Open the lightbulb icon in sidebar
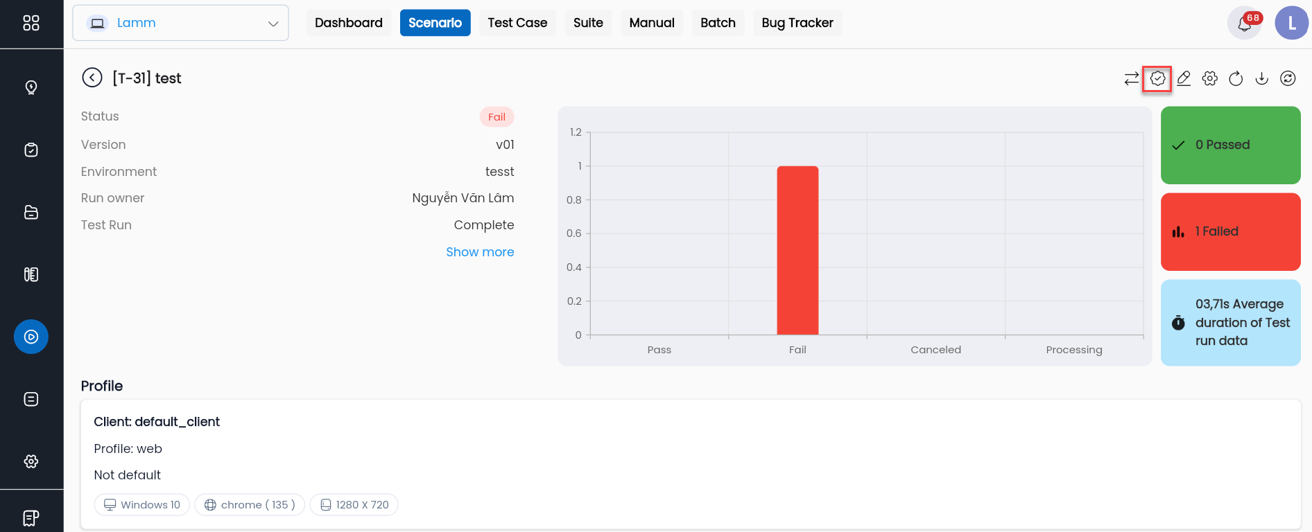This screenshot has width=1312, height=532. point(31,87)
